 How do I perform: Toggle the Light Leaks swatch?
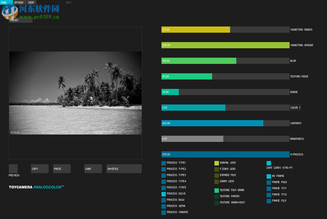pos(269,163)
